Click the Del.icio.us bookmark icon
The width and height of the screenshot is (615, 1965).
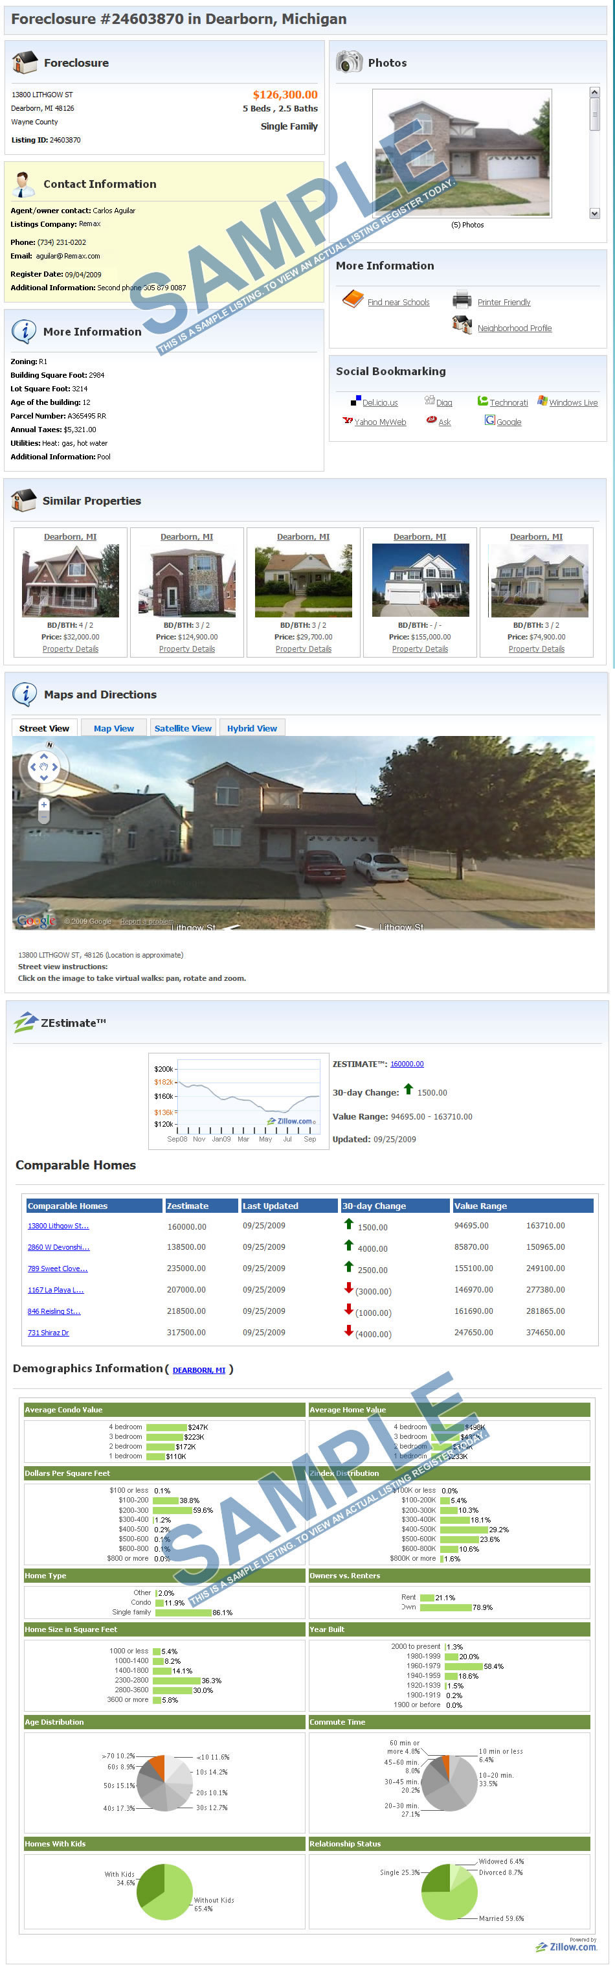click(x=355, y=401)
